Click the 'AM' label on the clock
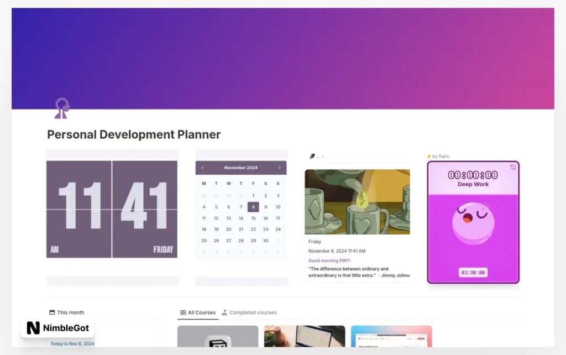 click(55, 249)
